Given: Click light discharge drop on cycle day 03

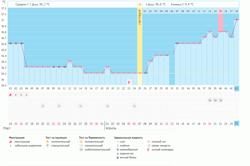Looking at the screenshot, I should pyautogui.click(x=21, y=95).
